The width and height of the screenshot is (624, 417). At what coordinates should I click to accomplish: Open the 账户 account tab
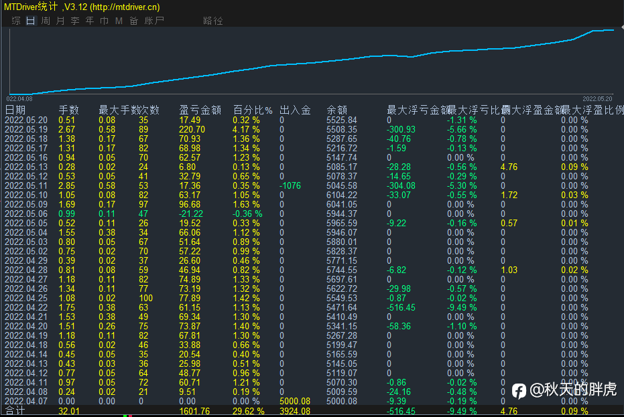[x=154, y=21]
